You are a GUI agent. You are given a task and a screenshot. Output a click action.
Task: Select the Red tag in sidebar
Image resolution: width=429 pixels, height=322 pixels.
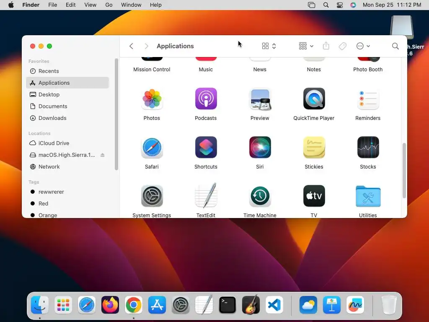[x=67, y=204]
